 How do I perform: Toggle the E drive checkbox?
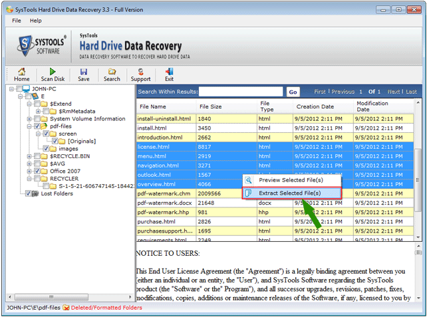coord(28,96)
